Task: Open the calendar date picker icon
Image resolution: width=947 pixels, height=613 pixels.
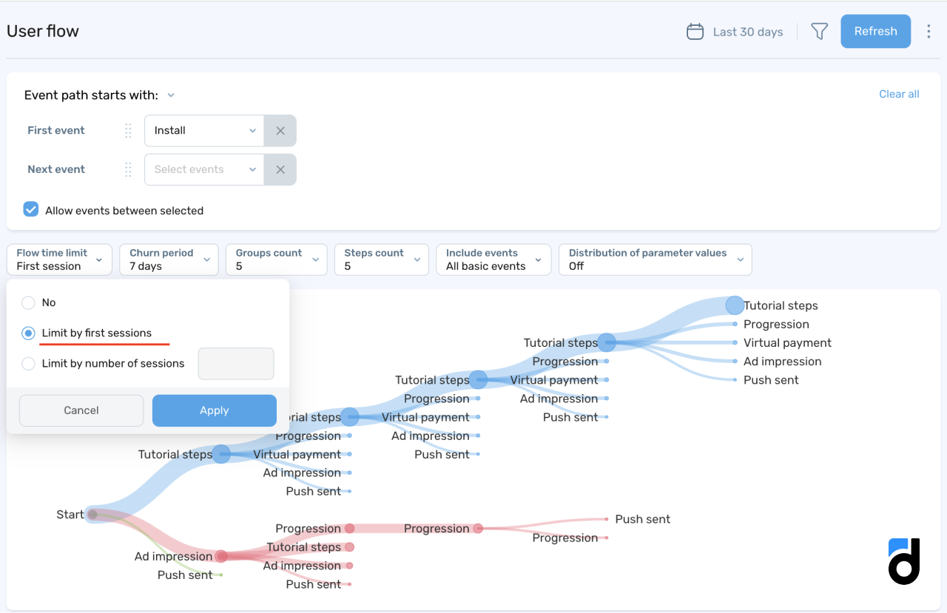Action: [694, 31]
